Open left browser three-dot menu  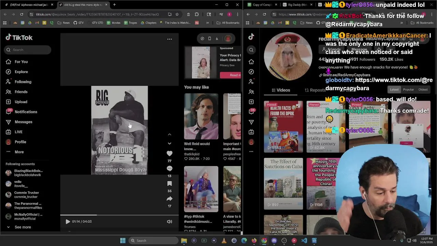pyautogui.click(x=238, y=14)
